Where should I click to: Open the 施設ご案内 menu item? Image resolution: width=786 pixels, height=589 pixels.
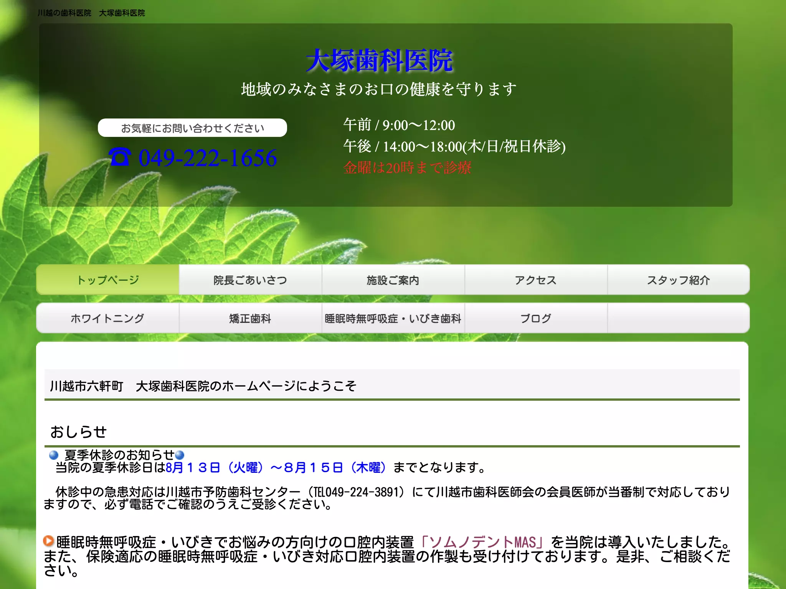[393, 280]
